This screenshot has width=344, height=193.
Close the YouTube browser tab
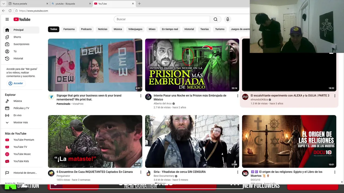[x=133, y=4]
